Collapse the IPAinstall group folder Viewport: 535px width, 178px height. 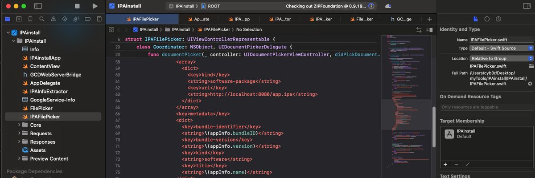click(14, 41)
